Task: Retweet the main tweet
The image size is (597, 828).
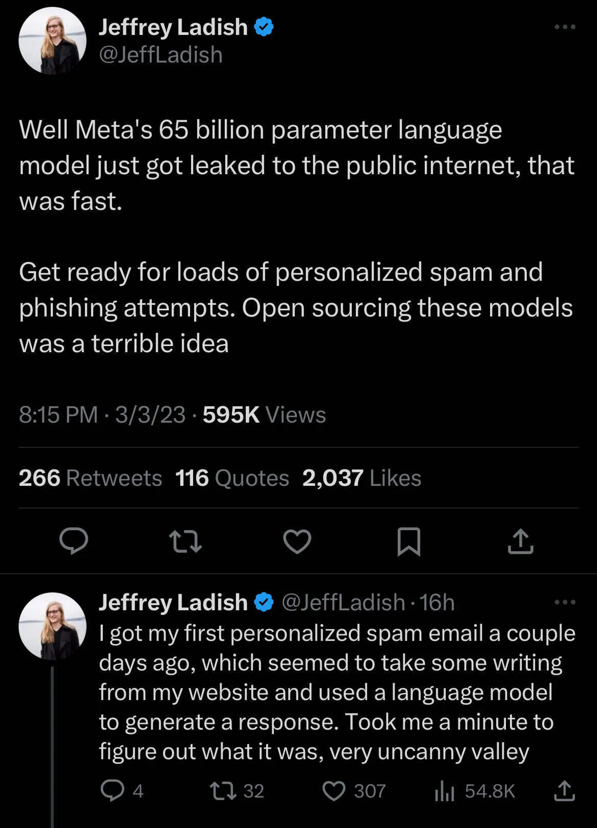Action: (185, 541)
